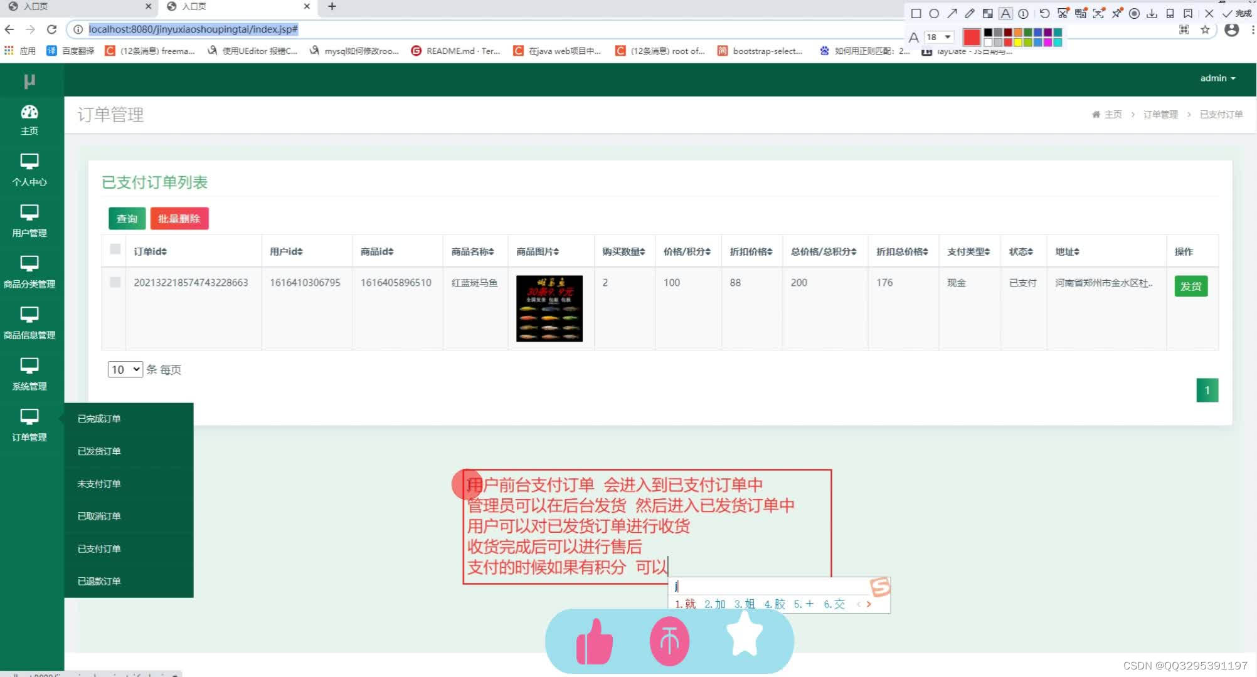The height and width of the screenshot is (677, 1257).
Task: Save screenshot with the download icon
Action: (x=1152, y=13)
